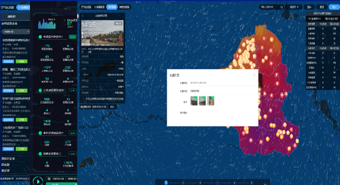Open the 14:35 camera snapshot image
The image size is (340, 185).
[x=102, y=33]
